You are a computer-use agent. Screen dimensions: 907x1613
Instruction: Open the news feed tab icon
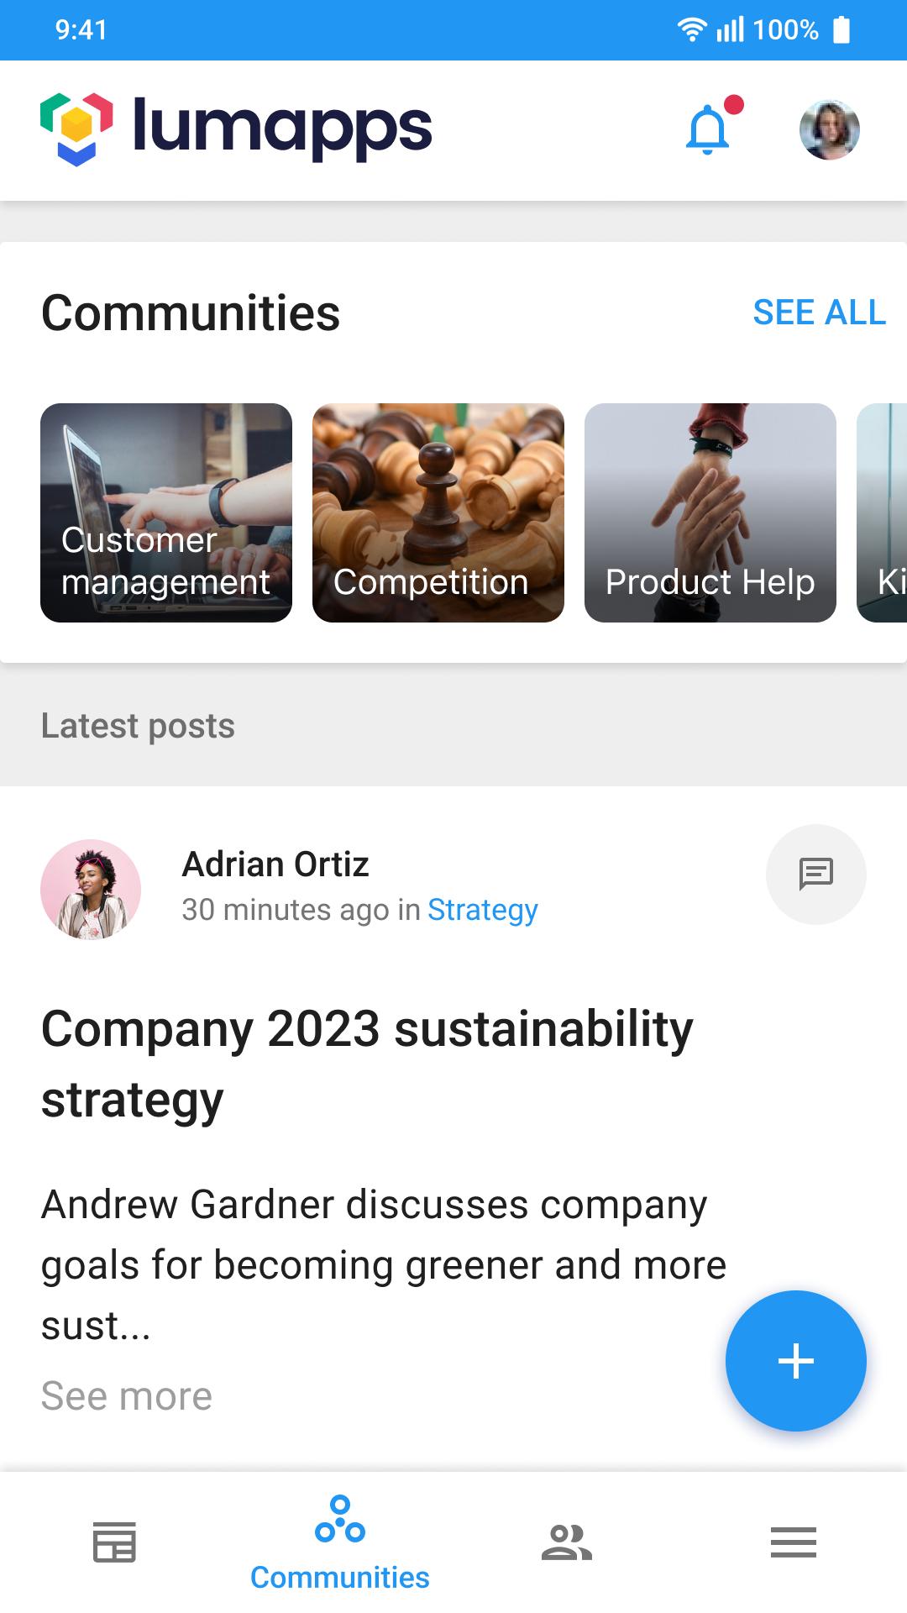click(114, 1542)
